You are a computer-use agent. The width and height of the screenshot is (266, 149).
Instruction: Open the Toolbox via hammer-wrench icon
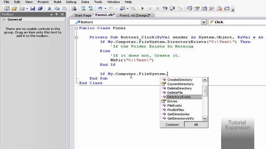(x=212, y=8)
